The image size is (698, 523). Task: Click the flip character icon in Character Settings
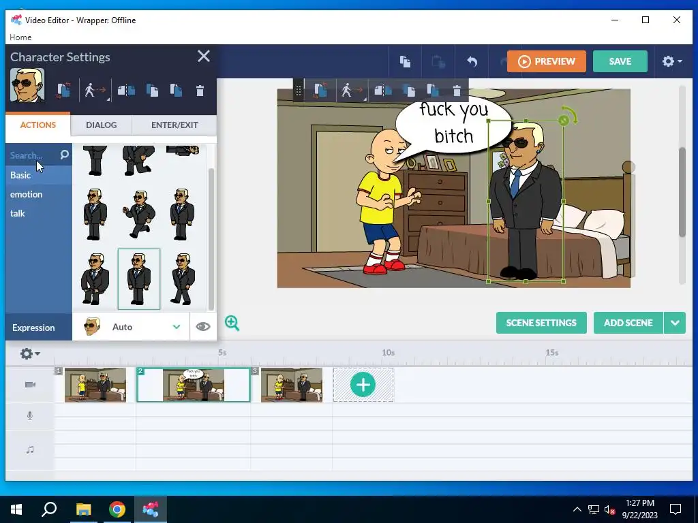click(x=126, y=91)
